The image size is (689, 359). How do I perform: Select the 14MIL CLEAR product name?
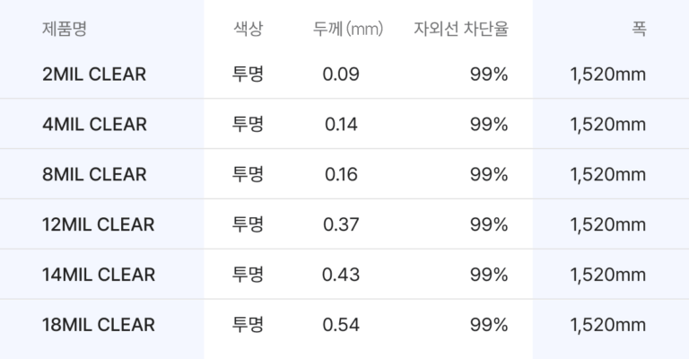[x=99, y=274]
